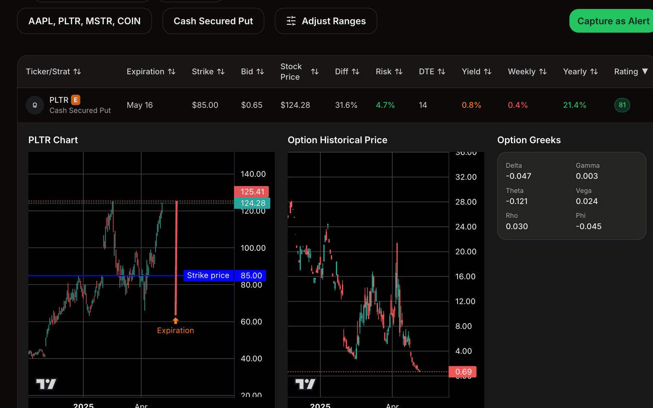The height and width of the screenshot is (408, 653).
Task: Sort table by Strike column
Action: [x=208, y=72]
